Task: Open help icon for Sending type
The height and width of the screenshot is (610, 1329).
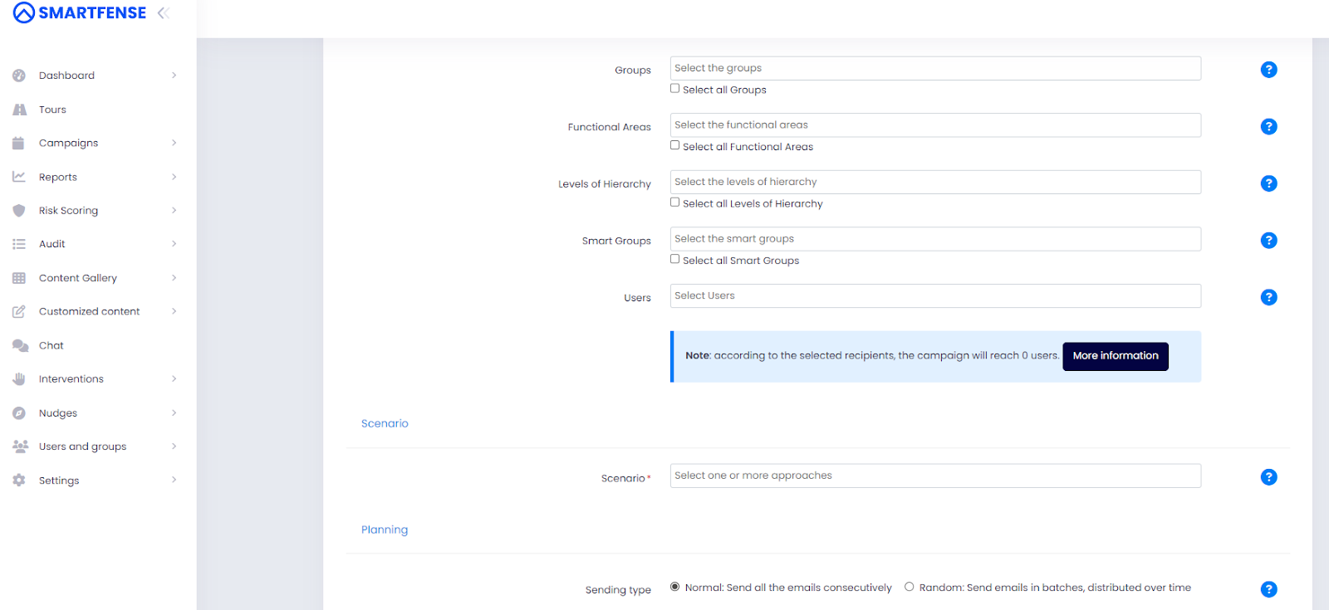Action: [1268, 589]
